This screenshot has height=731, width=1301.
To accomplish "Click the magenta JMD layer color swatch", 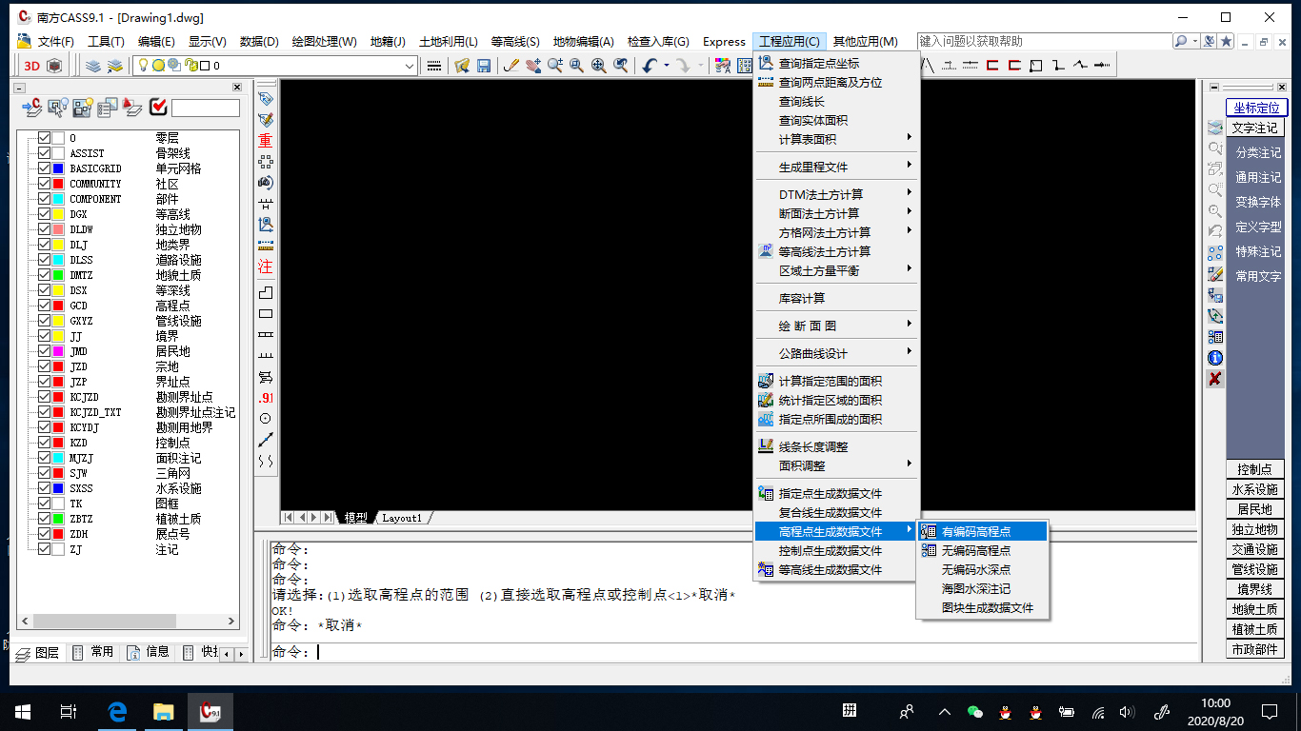I will click(x=58, y=351).
